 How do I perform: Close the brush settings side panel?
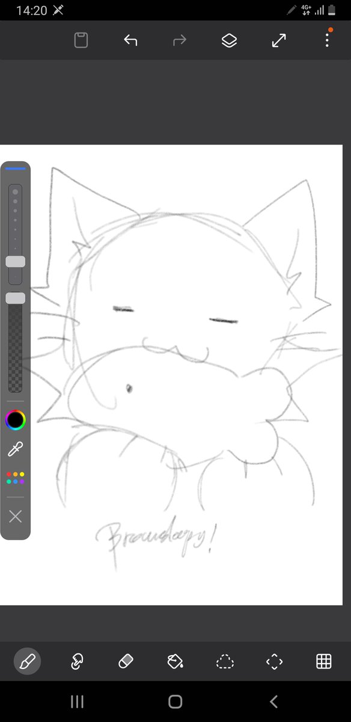click(x=16, y=516)
